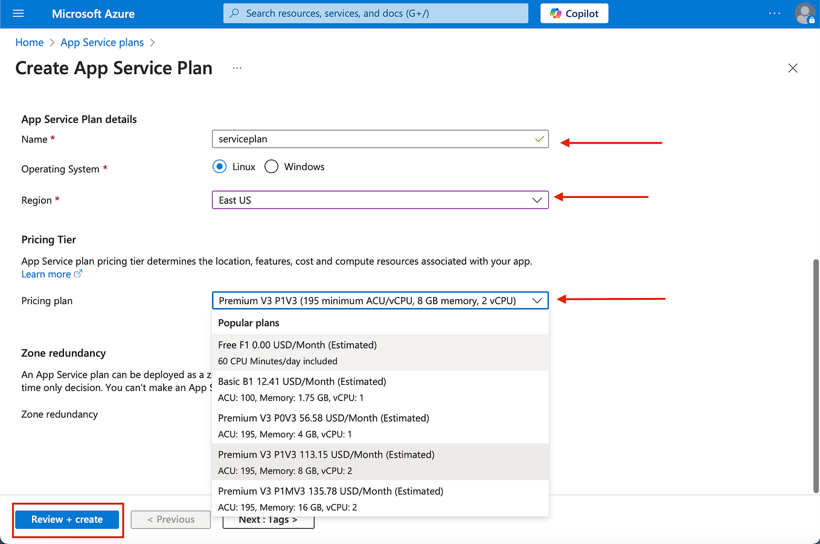The height and width of the screenshot is (544, 820).
Task: Advance with the Next : Tags button
Action: [268, 519]
